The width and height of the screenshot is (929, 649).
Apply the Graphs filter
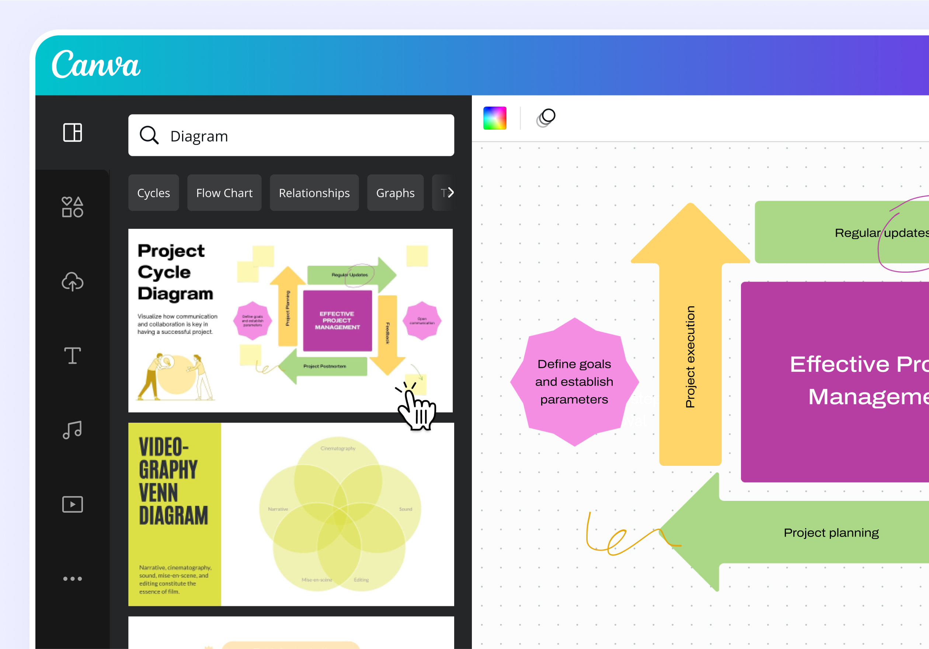[x=395, y=193]
